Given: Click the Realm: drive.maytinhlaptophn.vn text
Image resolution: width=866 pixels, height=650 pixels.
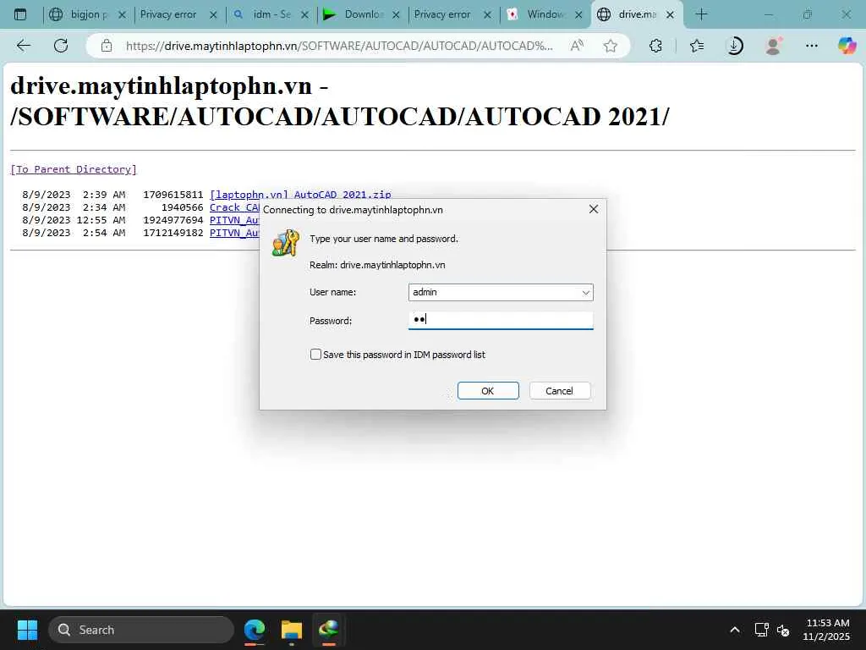Looking at the screenshot, I should pyautogui.click(x=377, y=265).
